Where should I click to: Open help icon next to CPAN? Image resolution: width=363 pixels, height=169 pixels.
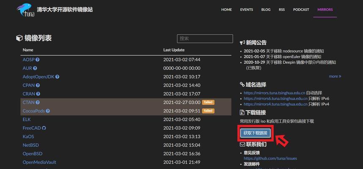click(x=38, y=85)
